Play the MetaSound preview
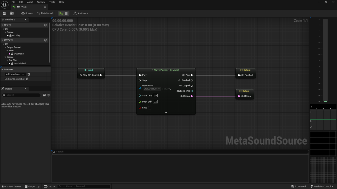 pos(61,13)
